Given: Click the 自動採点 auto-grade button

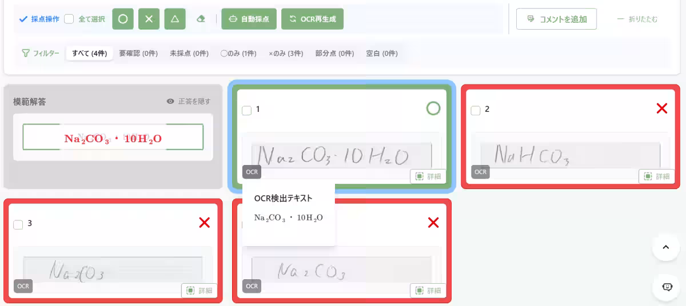Looking at the screenshot, I should click(x=249, y=19).
